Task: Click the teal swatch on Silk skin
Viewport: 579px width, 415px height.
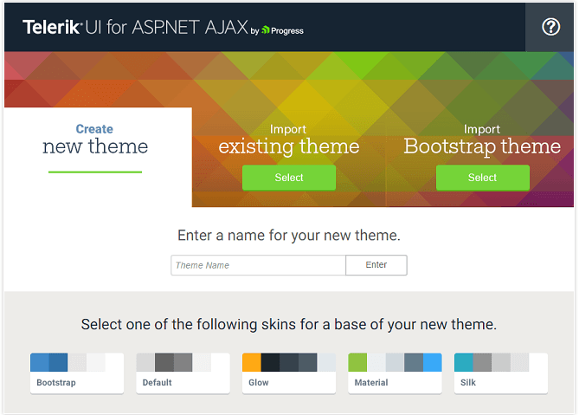Action: pyautogui.click(x=463, y=362)
